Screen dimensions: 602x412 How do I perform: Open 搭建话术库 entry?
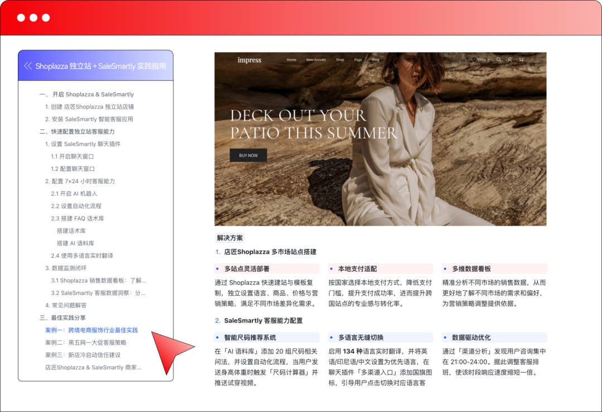[x=71, y=231]
